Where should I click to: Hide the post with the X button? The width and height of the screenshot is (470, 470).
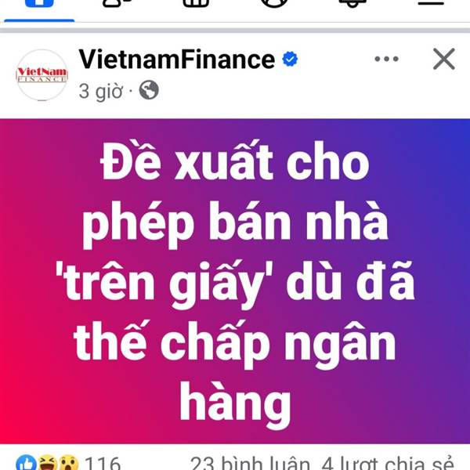(x=444, y=59)
